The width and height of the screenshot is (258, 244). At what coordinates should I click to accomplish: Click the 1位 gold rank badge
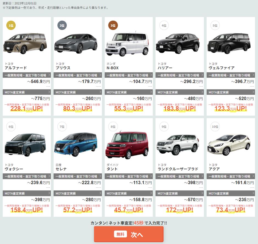tap(11, 25)
